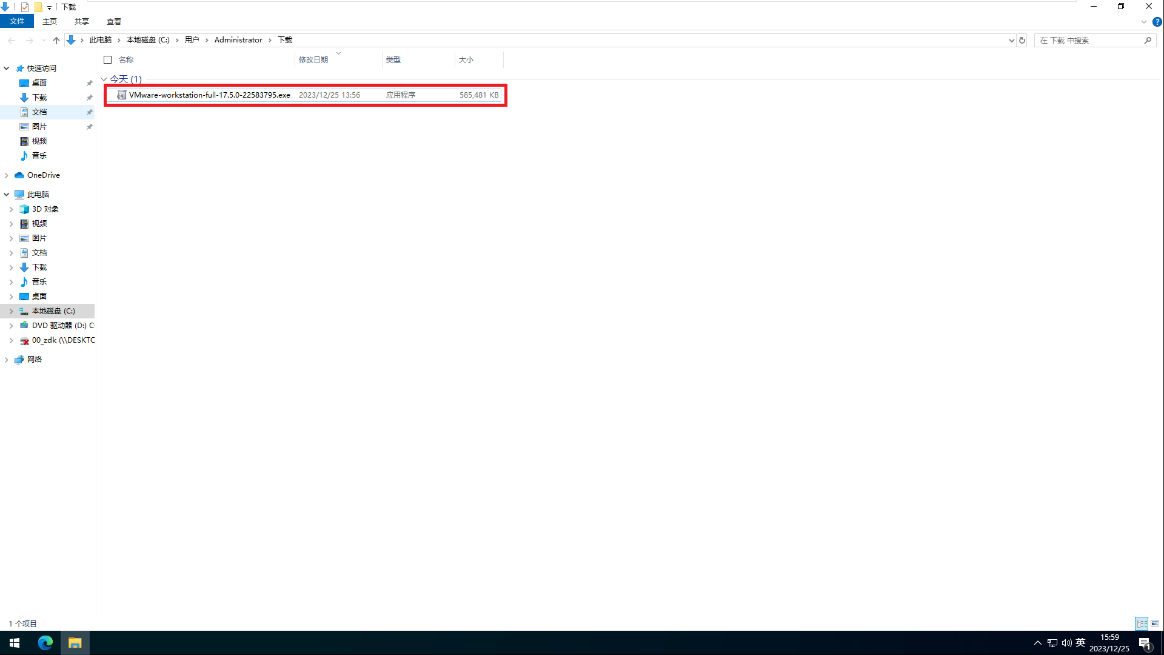Open 下載 under Quick access
Viewport: 1164px width, 655px height.
(x=39, y=98)
